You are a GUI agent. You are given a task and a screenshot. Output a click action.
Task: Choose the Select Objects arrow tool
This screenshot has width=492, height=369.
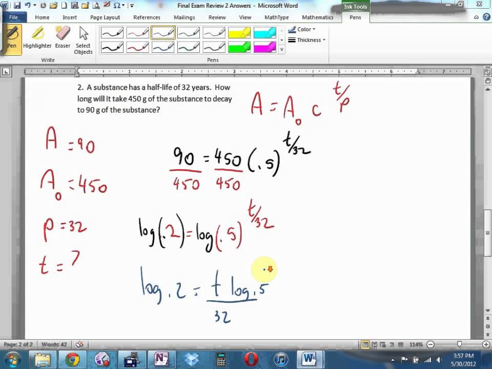(83, 40)
